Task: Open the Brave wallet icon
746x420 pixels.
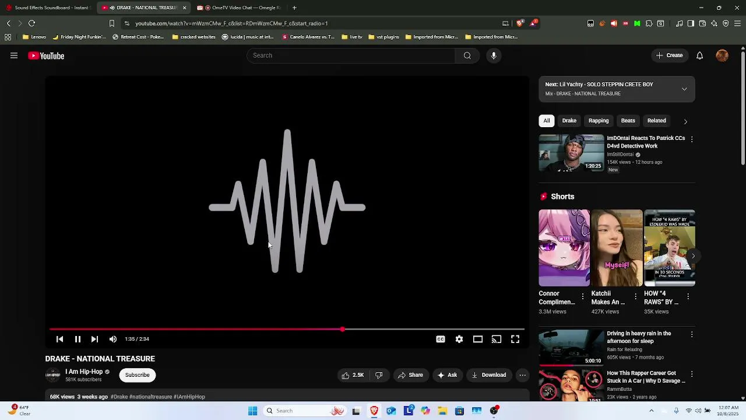Action: point(702,23)
